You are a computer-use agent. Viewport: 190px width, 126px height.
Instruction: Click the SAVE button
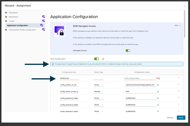(x=181, y=118)
